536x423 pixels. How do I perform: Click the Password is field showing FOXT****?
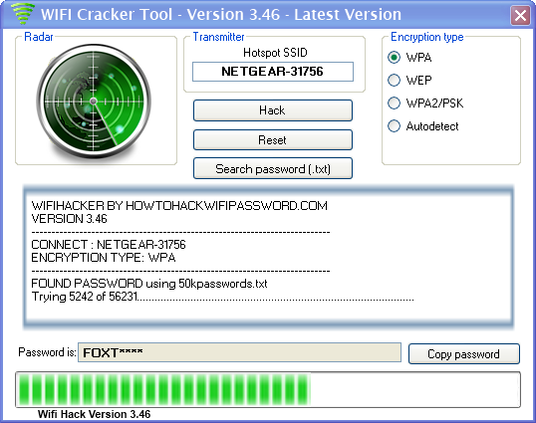coord(239,352)
